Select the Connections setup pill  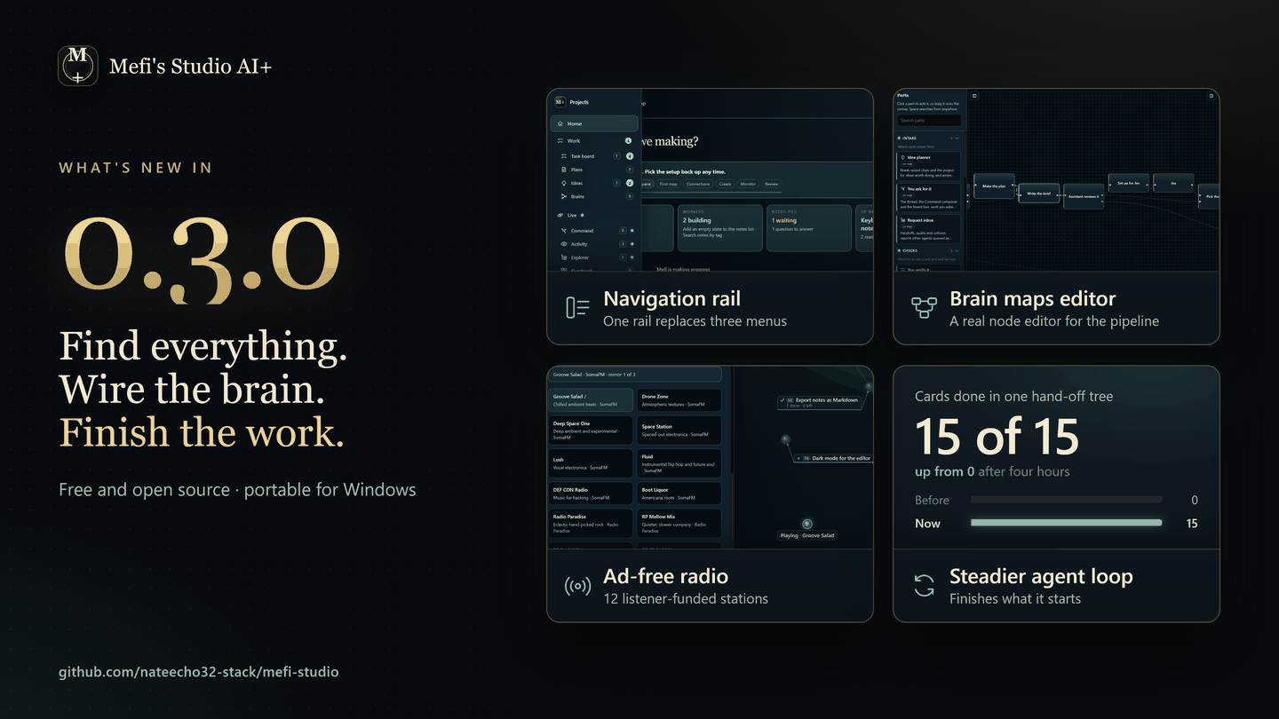click(x=698, y=184)
